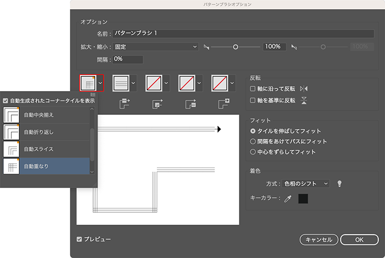Viewport: 385px width, 258px height.
Task: Click the black key color swatch
Action: pos(303,199)
